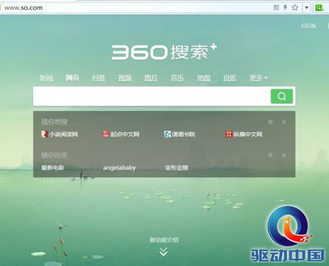Switch to the 新闻 search tab

click(46, 78)
